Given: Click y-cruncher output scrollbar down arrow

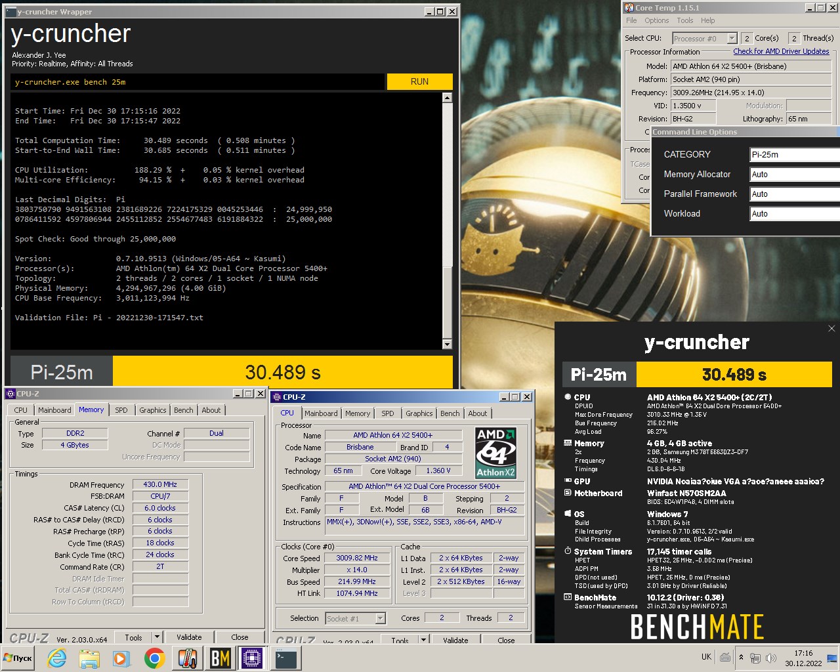Looking at the screenshot, I should (x=447, y=344).
